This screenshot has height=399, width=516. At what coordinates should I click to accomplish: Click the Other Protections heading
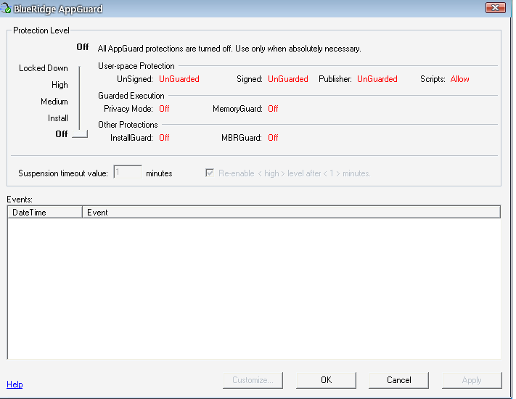click(128, 125)
